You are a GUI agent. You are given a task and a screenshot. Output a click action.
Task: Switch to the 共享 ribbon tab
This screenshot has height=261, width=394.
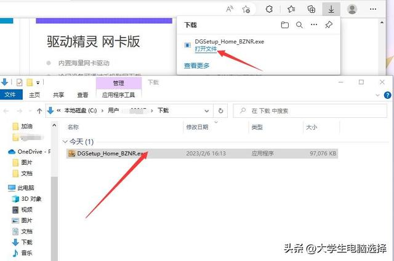[x=58, y=95]
